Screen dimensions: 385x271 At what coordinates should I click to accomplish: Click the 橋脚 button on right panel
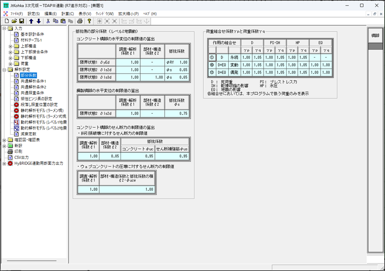click(x=375, y=35)
